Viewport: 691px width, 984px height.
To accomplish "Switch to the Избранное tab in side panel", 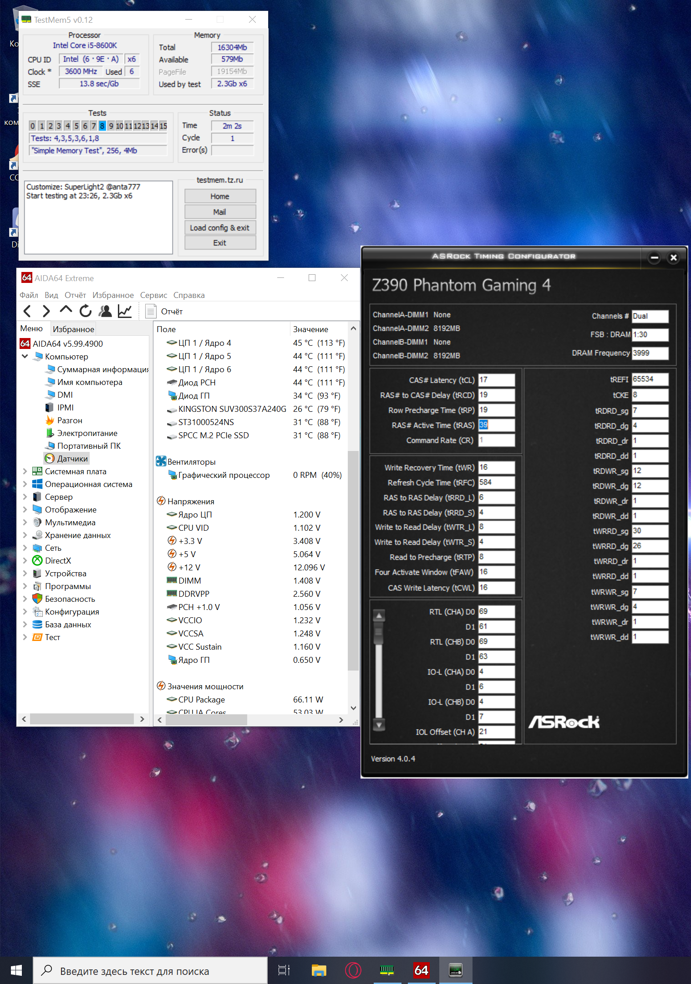I will (x=73, y=329).
